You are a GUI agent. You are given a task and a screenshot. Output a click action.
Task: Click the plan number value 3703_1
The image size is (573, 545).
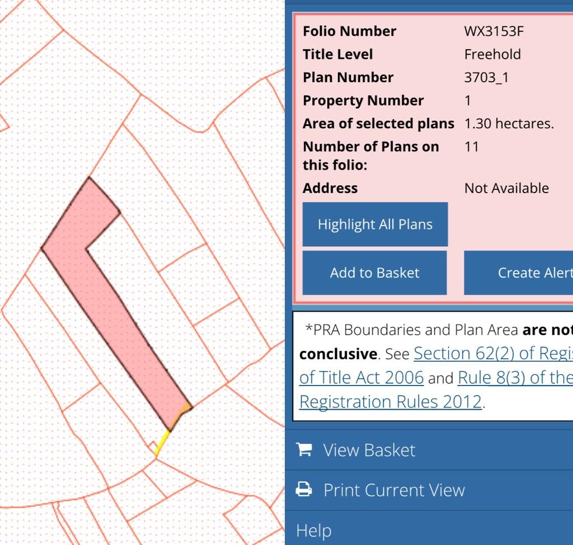pos(486,77)
